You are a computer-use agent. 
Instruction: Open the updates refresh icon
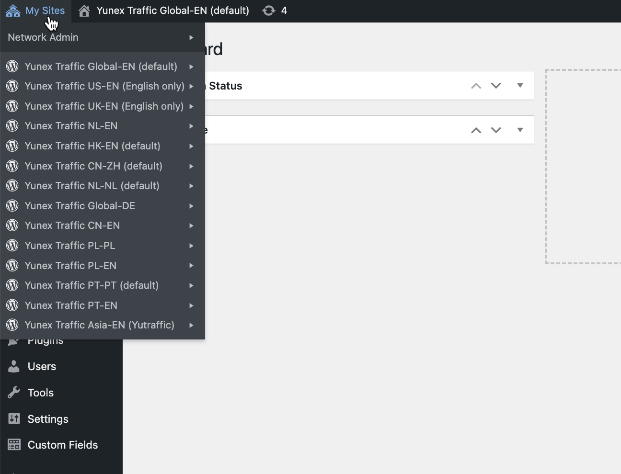tap(269, 11)
